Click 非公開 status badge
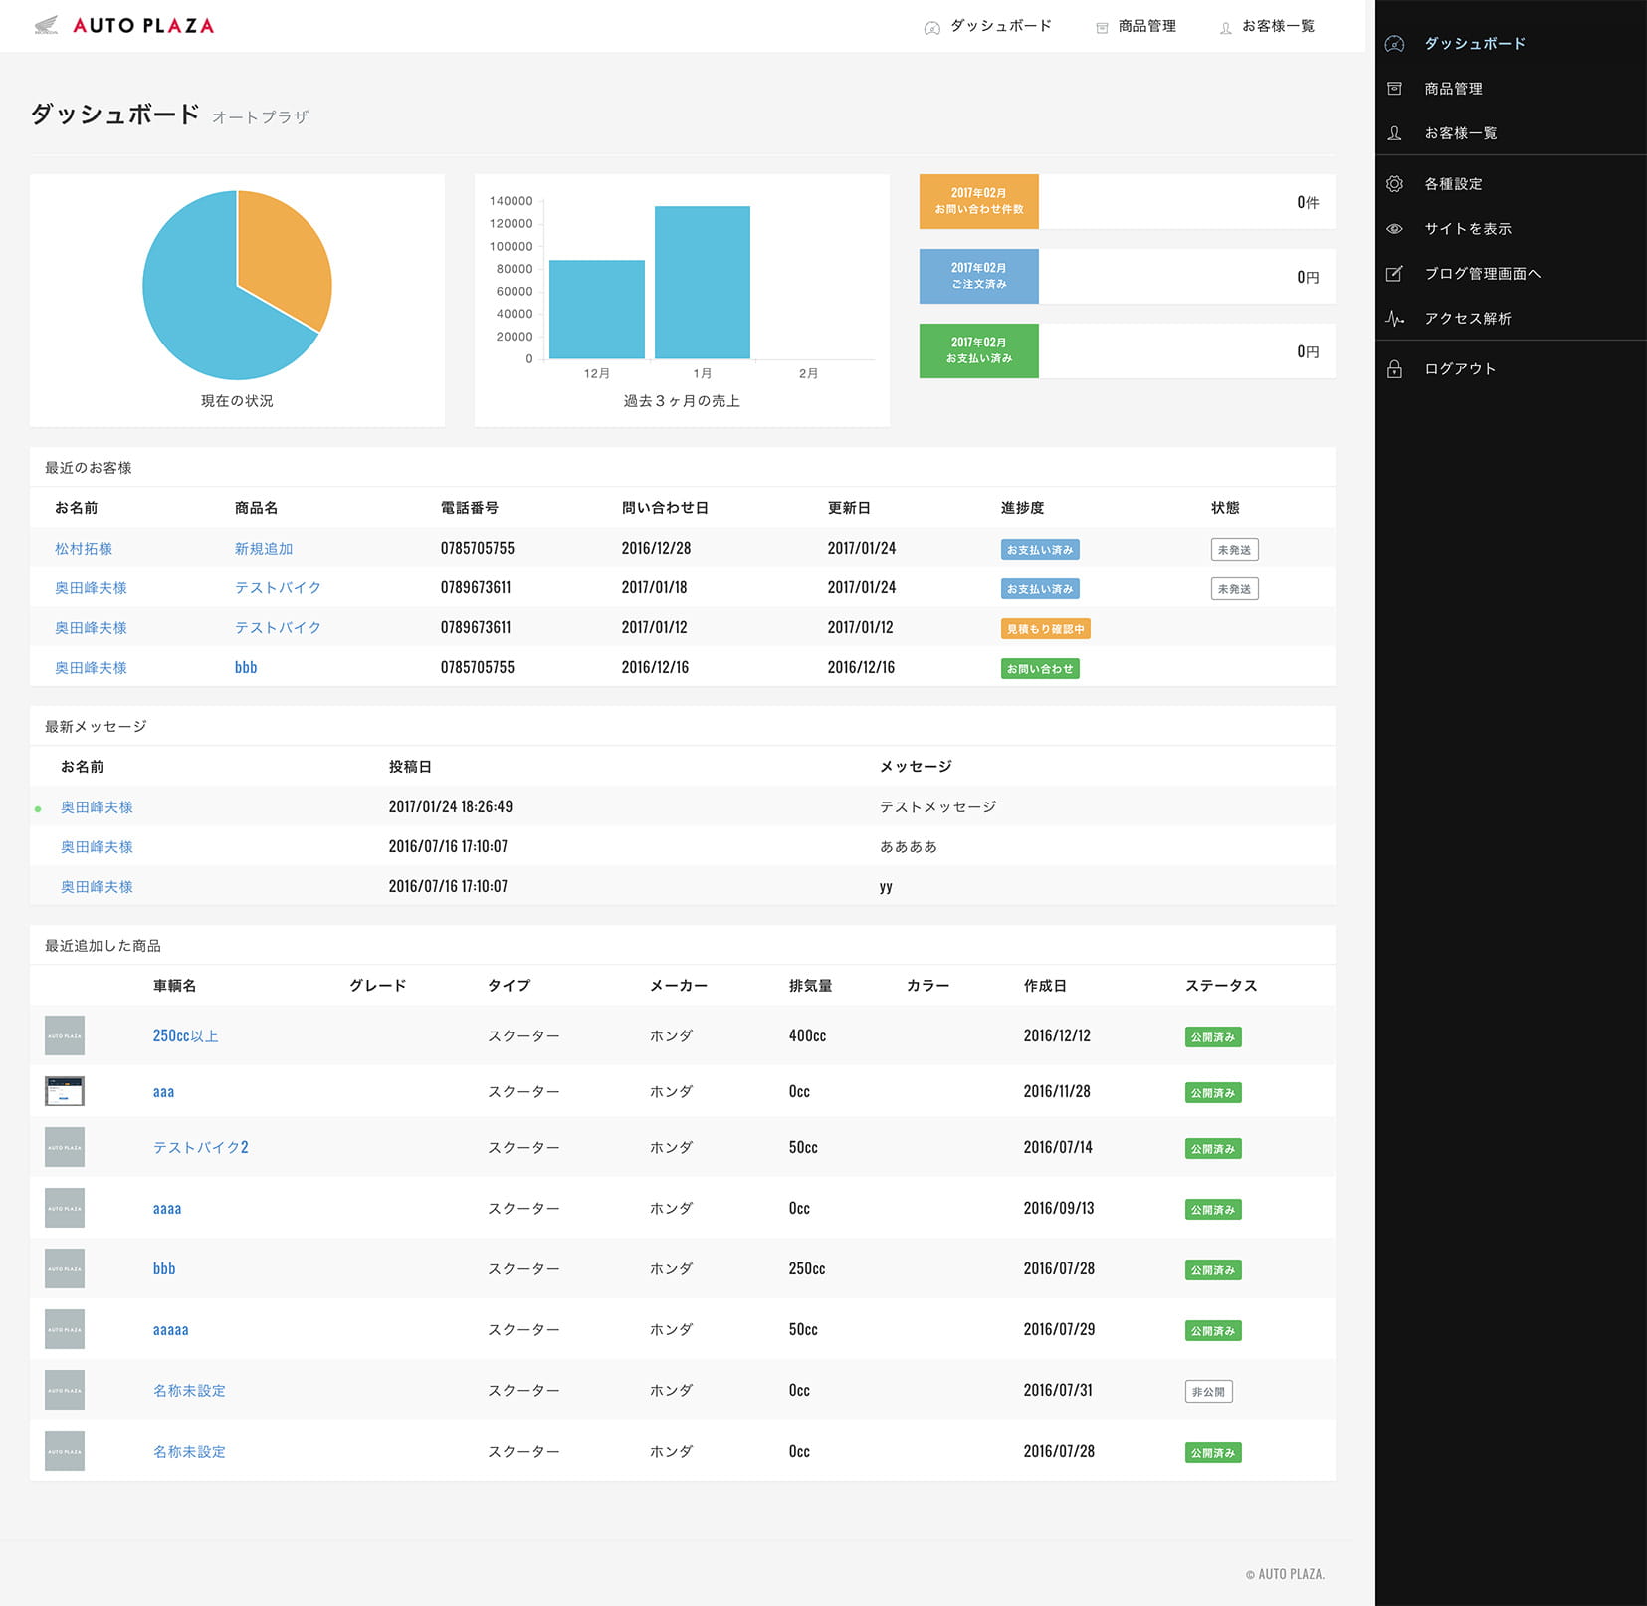The image size is (1647, 1606). [x=1209, y=1392]
